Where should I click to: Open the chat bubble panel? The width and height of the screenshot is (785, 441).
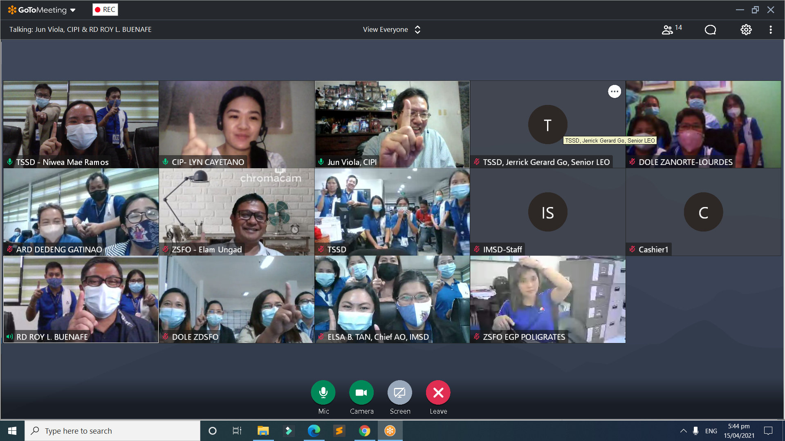710,29
